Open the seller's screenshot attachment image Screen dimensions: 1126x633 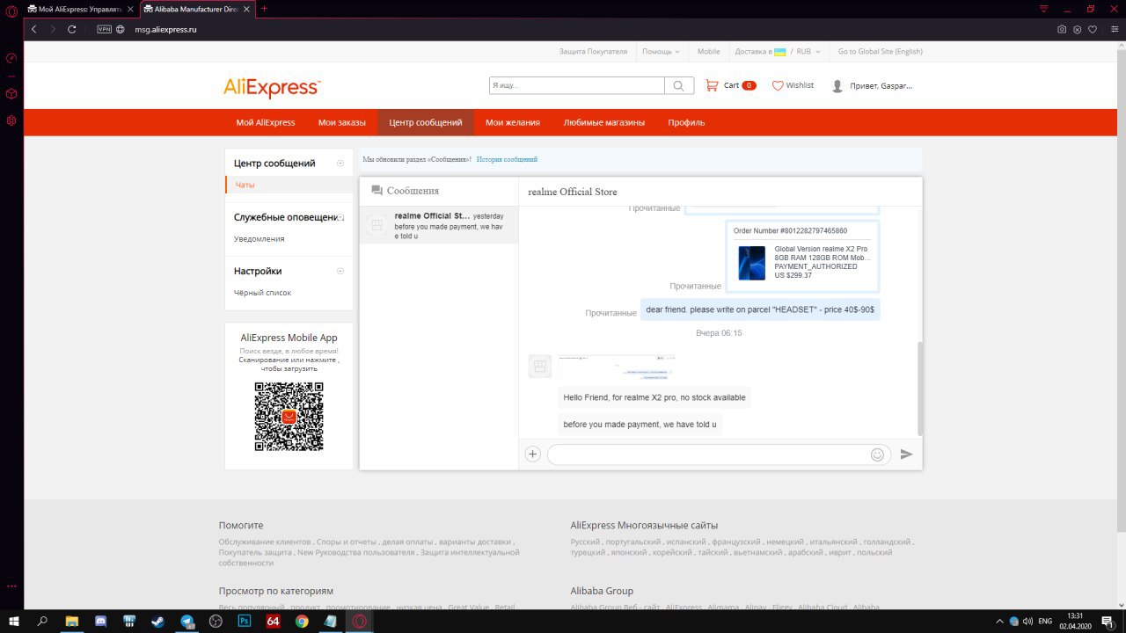click(x=616, y=367)
